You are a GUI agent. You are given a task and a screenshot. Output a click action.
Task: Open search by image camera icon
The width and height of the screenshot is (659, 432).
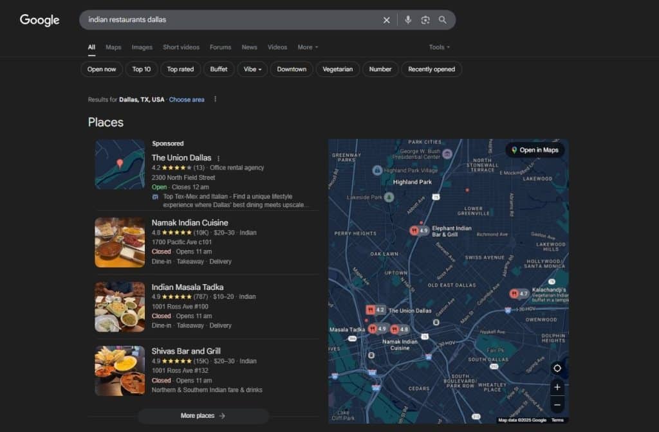425,20
